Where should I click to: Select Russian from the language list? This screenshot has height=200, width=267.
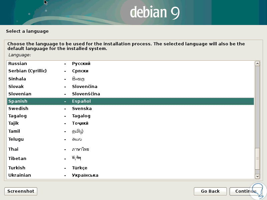[x=130, y=63]
